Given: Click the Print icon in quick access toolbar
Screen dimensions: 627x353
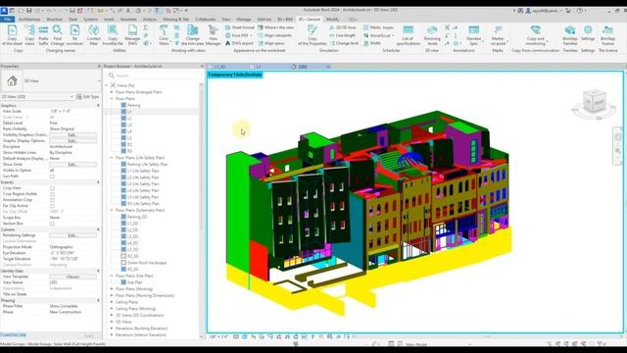Looking at the screenshot, I should 72,11.
